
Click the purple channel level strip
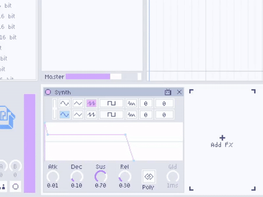pos(30,143)
